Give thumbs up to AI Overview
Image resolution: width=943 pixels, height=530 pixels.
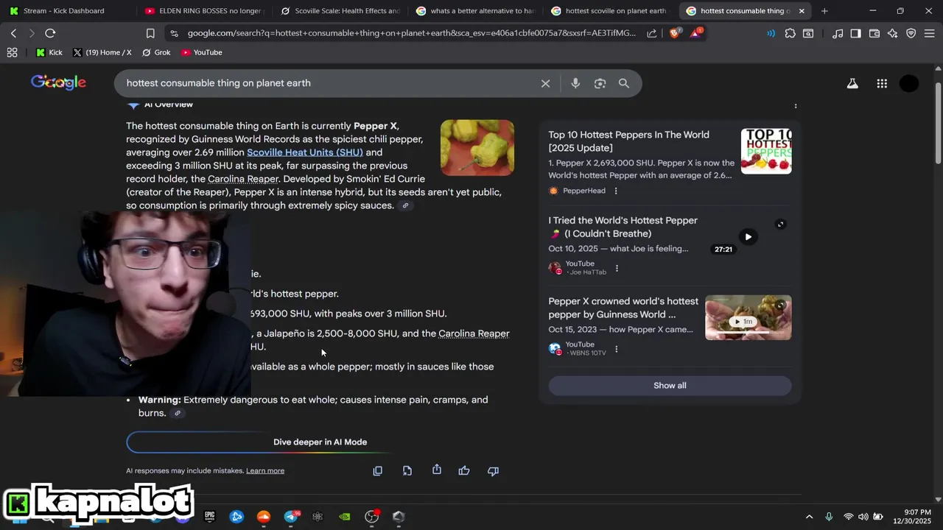(x=464, y=470)
